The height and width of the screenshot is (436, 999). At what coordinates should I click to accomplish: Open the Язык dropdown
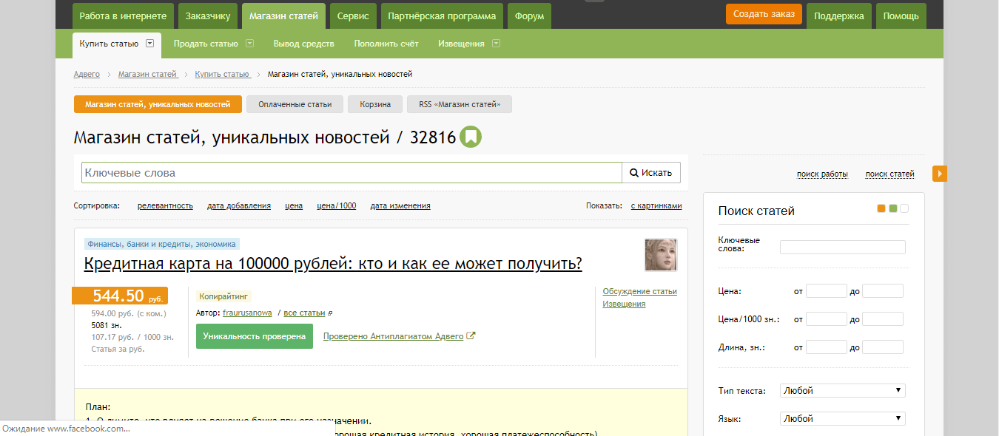coord(842,418)
